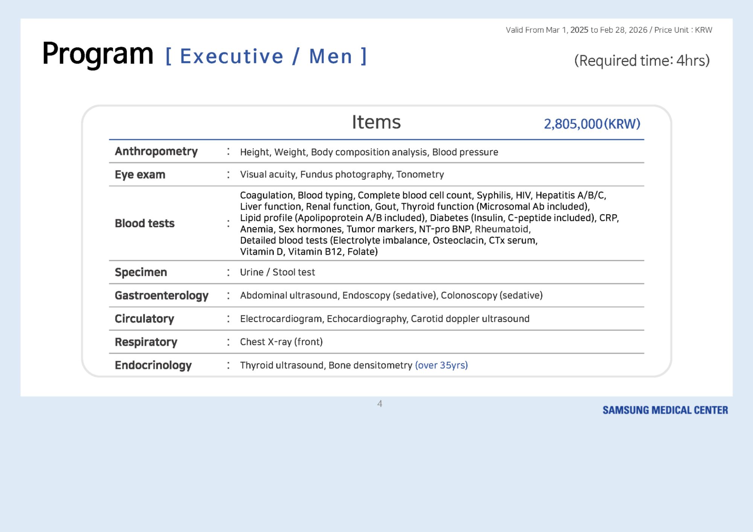Click the Executive / Men heading
753x532 pixels.
click(x=266, y=56)
